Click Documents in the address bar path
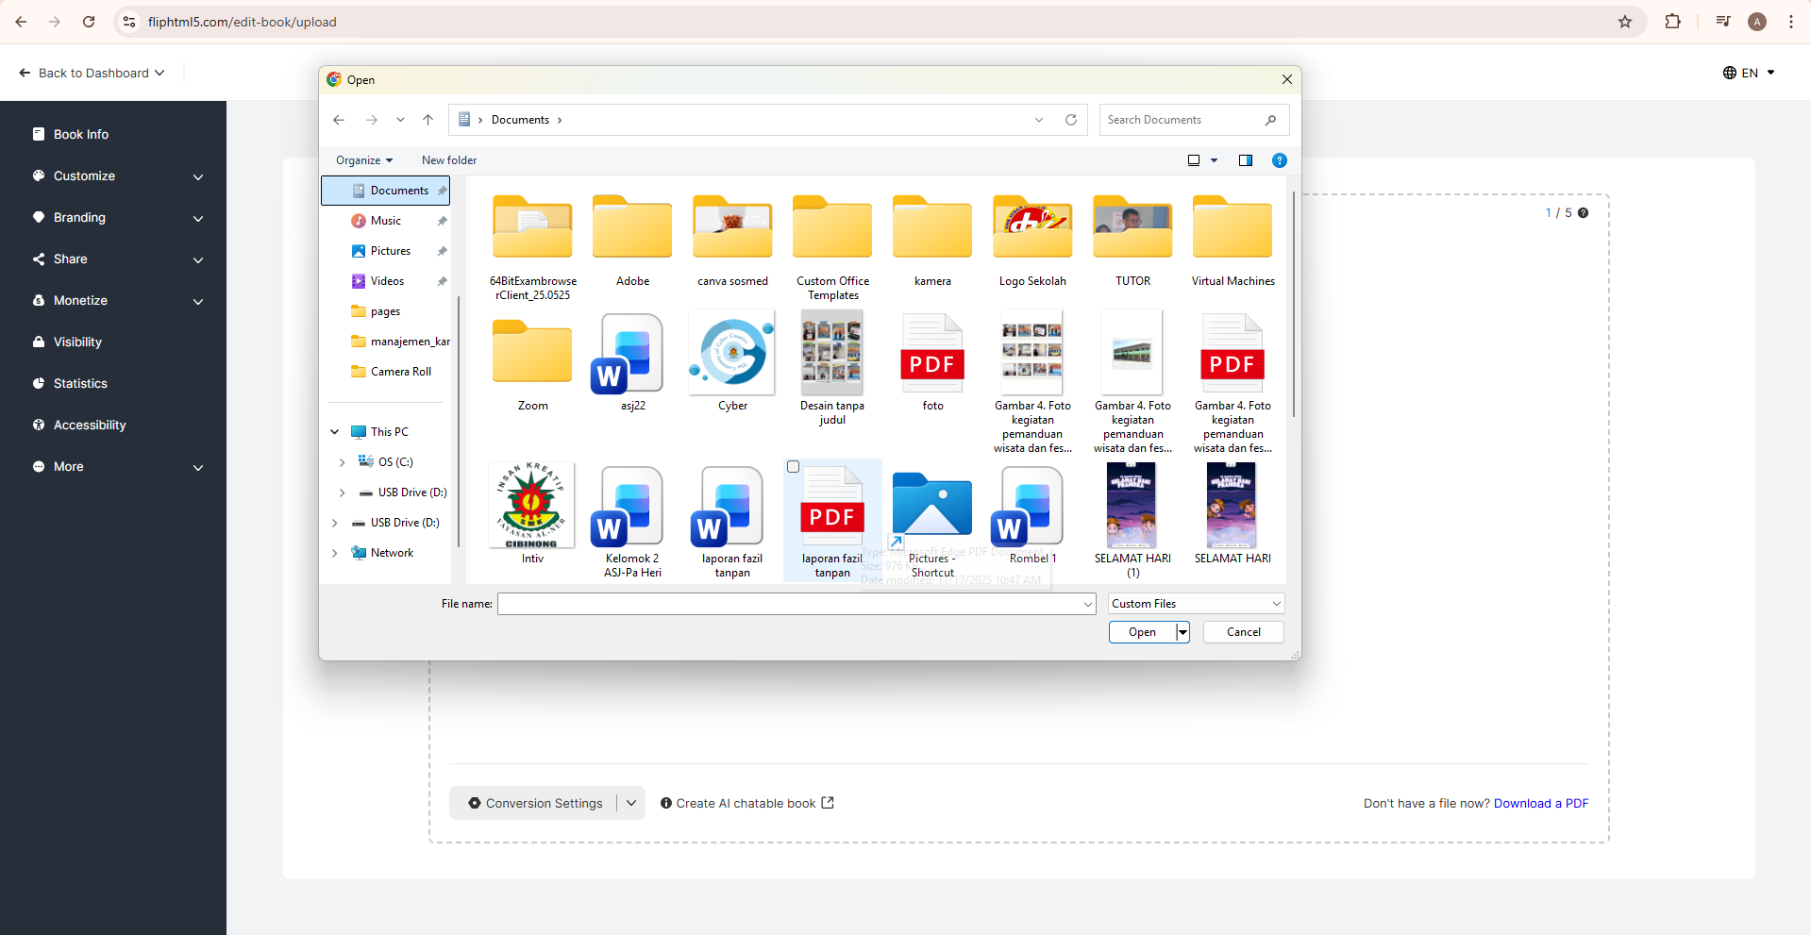Viewport: 1811px width, 935px height. 520,120
